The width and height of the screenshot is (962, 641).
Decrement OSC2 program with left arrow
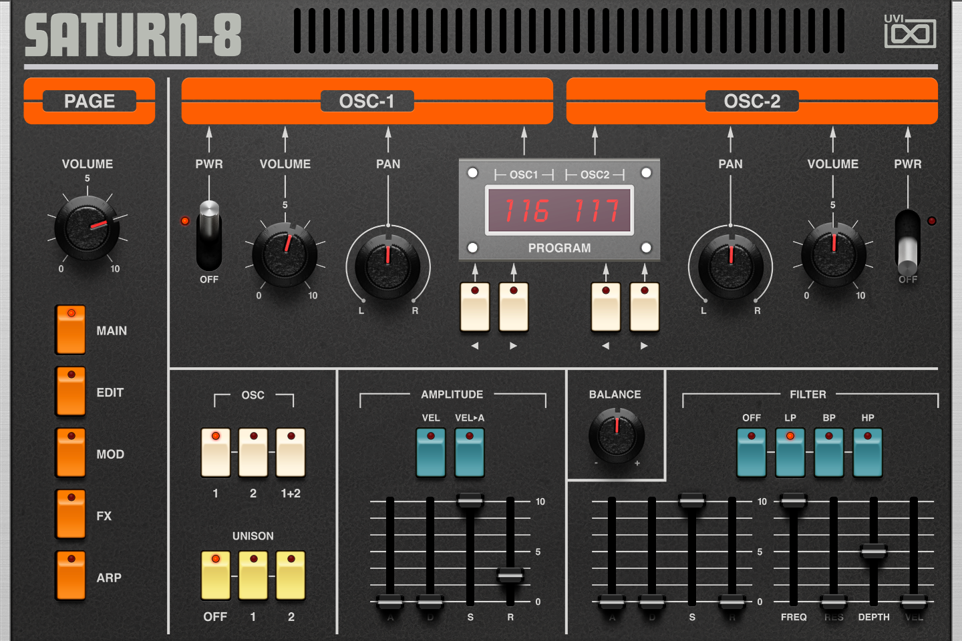pos(605,307)
